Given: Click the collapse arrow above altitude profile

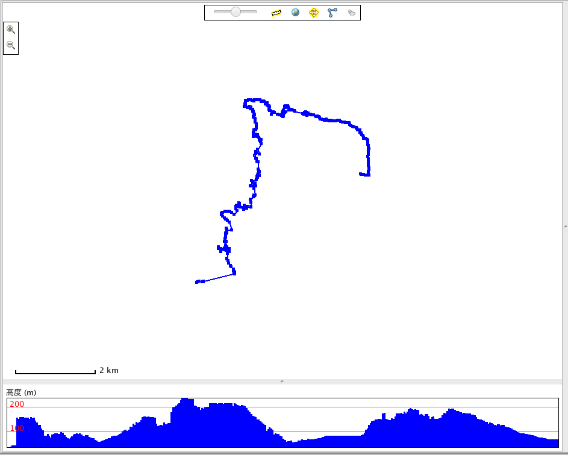Looking at the screenshot, I should pos(282,381).
